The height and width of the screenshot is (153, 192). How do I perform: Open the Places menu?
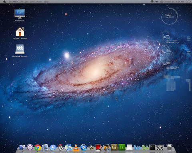coord(39,2)
